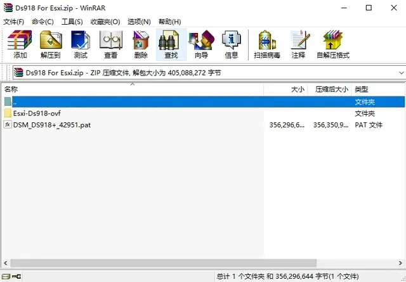Click the horizontal scrollbar thumb

click(x=164, y=263)
